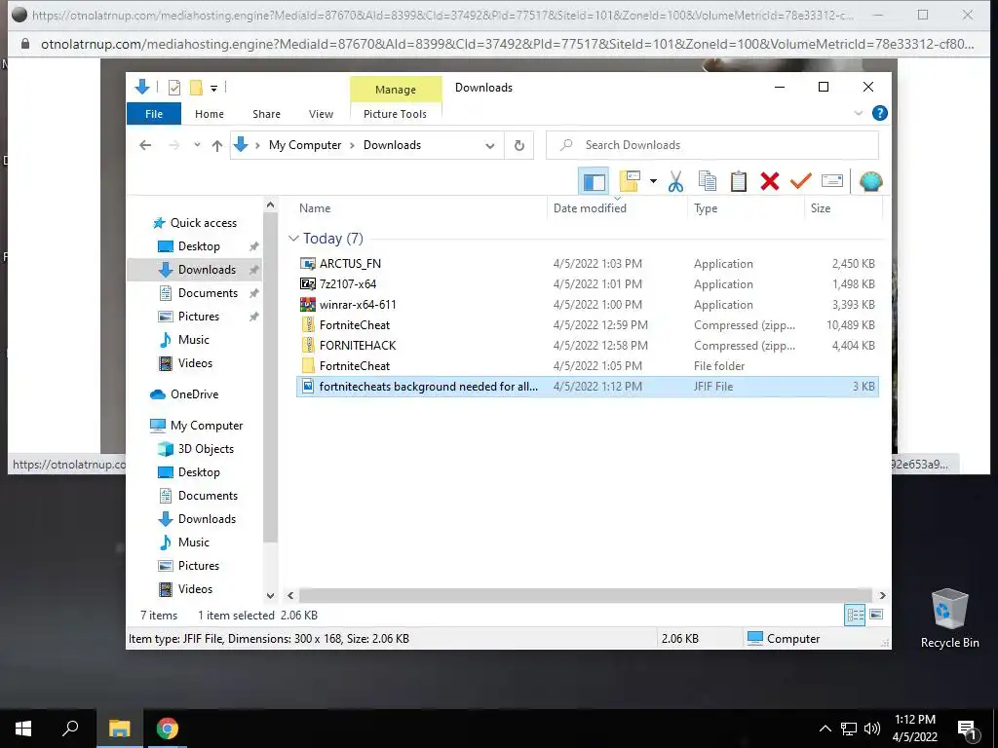Select the ARCTUS_FN application file
Image resolution: width=998 pixels, height=748 pixels.
tap(588, 263)
